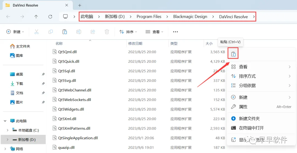
Task: Open 排序方式 submenu in context menu
Action: click(261, 76)
